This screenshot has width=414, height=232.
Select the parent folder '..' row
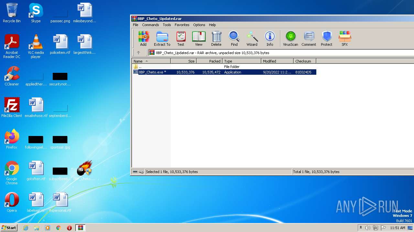pos(224,67)
